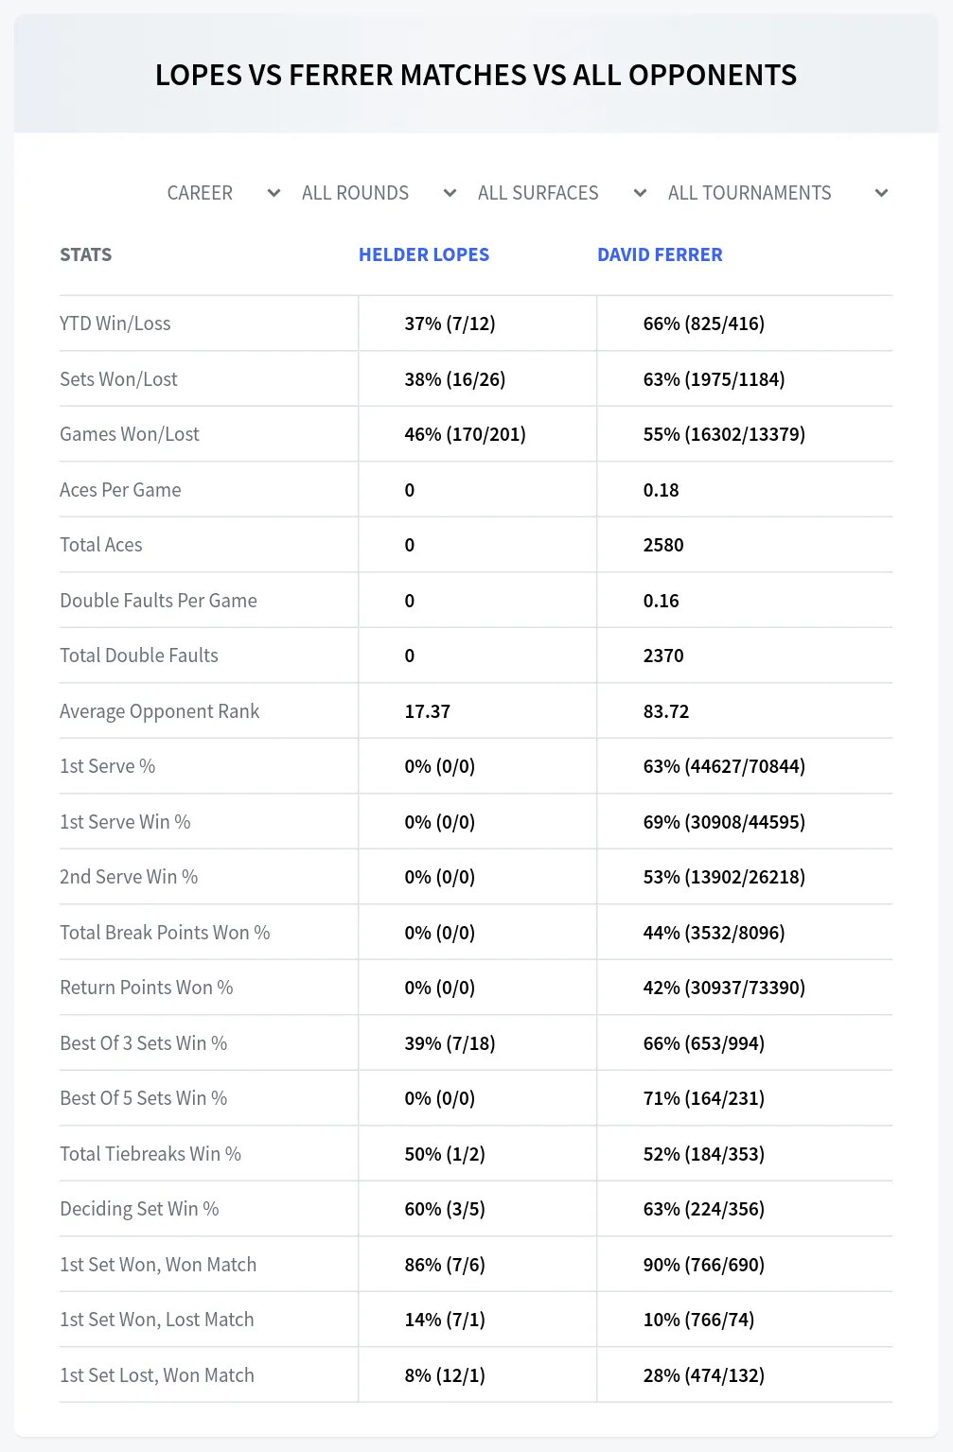Click Ferrer's 1st Serve % value
Viewport: 953px width, 1452px height.
724,766
